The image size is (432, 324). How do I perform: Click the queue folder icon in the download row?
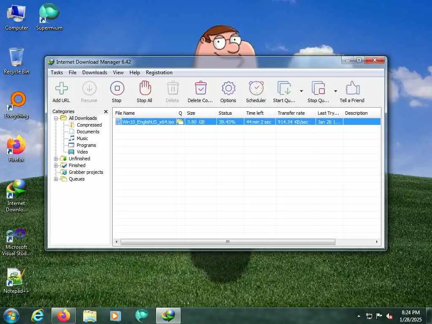coord(181,122)
